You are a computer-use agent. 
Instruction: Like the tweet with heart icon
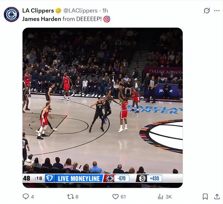click(x=116, y=197)
